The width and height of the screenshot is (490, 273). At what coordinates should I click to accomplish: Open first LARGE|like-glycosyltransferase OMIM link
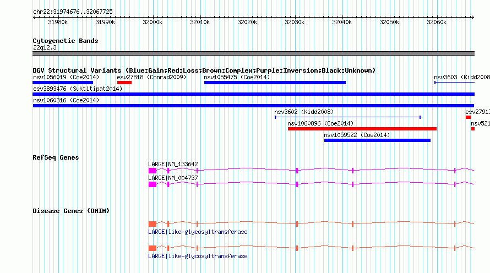click(198, 232)
